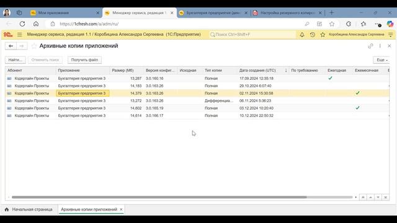Click the scrollbar right arrow
Image resolution: width=397 pixels, height=223 pixels.
click(355, 197)
